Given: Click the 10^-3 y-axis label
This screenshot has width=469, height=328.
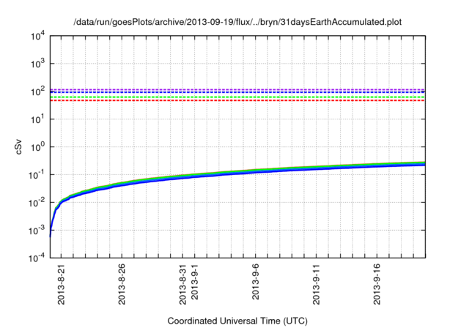Looking at the screenshot, I should click(37, 230).
